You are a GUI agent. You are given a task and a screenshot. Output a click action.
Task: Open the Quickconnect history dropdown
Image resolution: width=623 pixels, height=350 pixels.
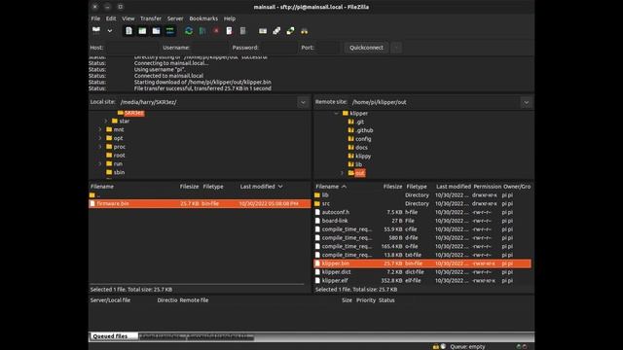[396, 48]
